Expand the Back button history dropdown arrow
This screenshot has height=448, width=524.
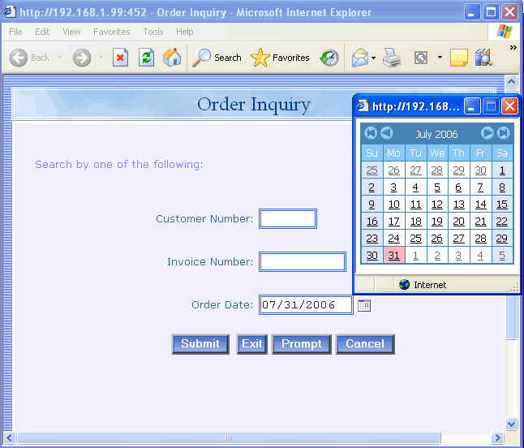pyautogui.click(x=59, y=58)
